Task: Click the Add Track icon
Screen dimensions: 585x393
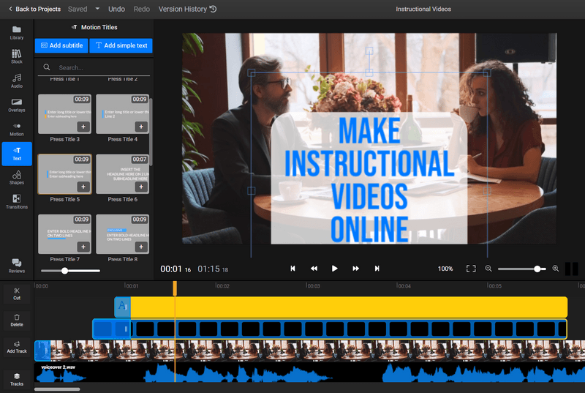Action: [17, 347]
